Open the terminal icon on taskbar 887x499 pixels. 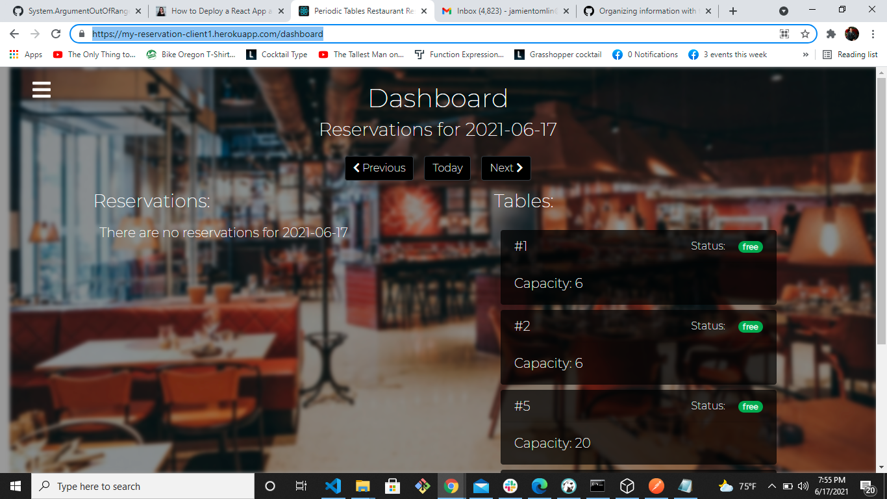[x=597, y=486]
